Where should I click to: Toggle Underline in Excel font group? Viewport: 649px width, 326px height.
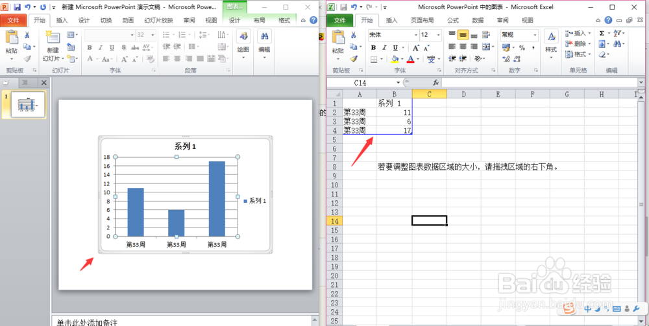point(395,48)
